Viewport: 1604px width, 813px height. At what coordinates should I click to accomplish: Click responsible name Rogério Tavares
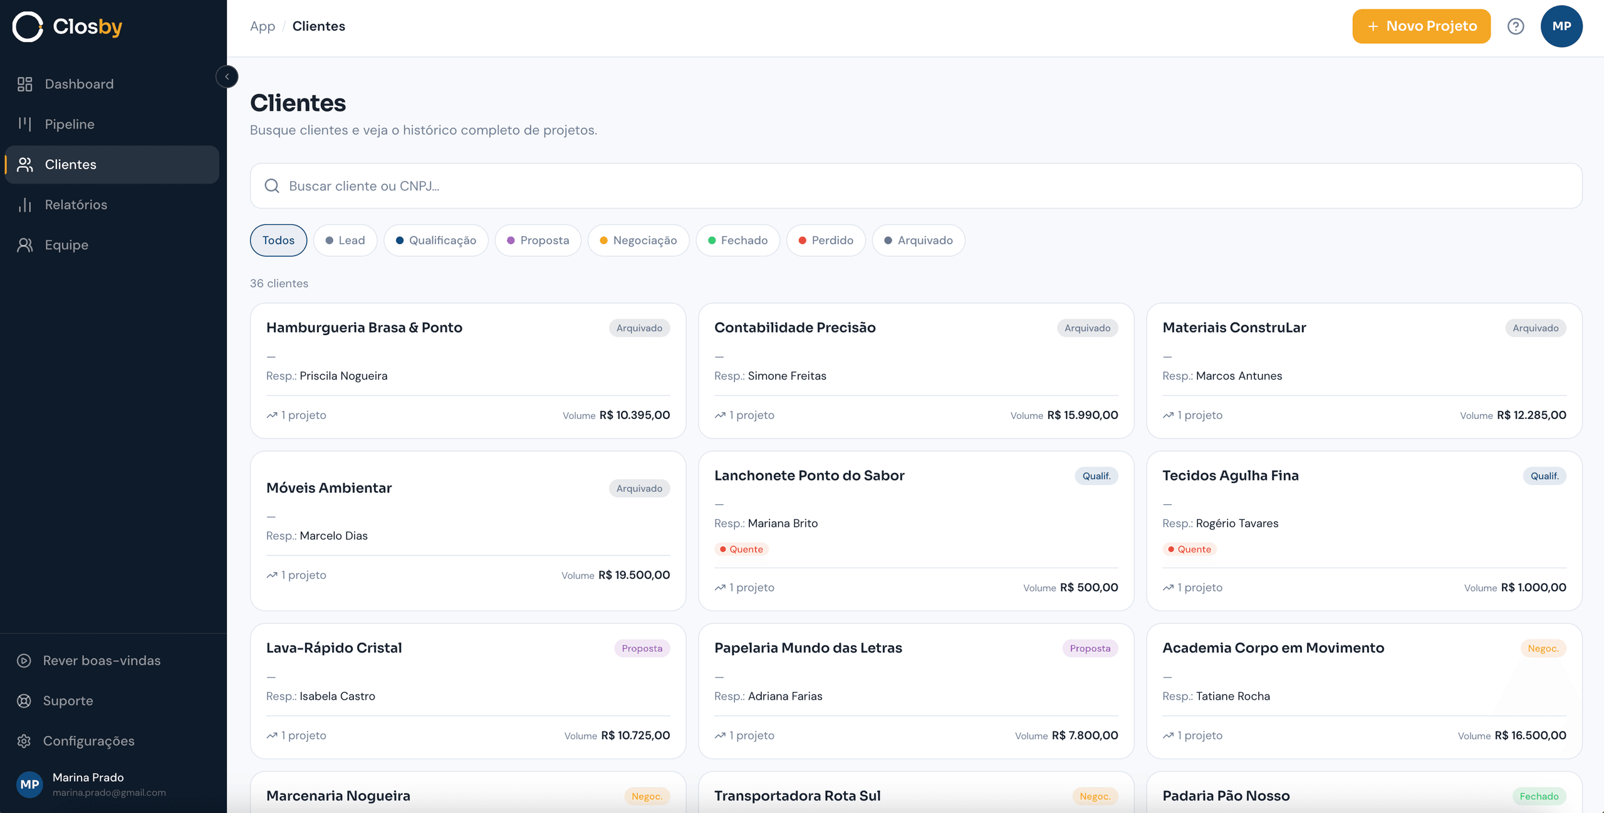pos(1237,523)
